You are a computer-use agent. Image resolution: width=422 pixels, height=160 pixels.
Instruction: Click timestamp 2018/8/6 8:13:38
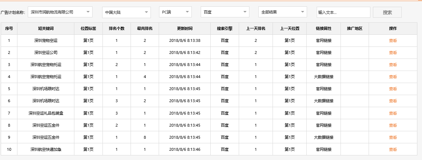click(x=185, y=41)
